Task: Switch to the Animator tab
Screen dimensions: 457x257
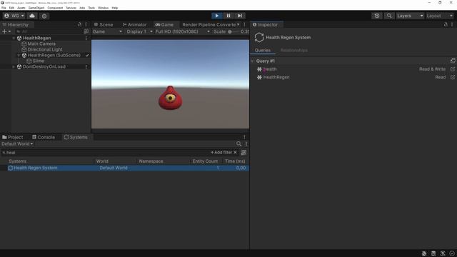Action: click(134, 25)
